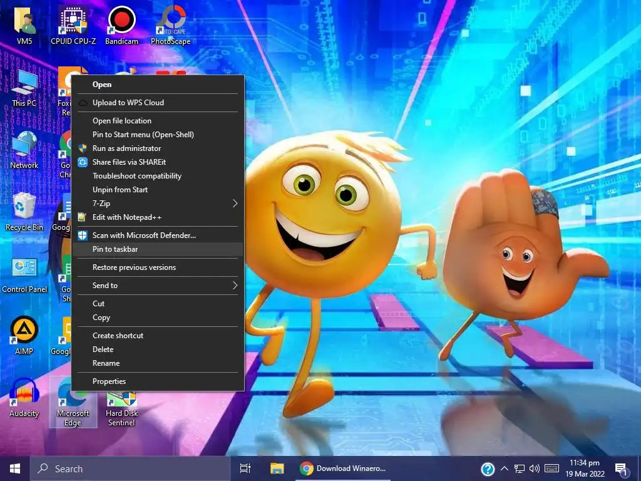Choose Run as administrator
The width and height of the screenshot is (641, 481).
coord(158,148)
